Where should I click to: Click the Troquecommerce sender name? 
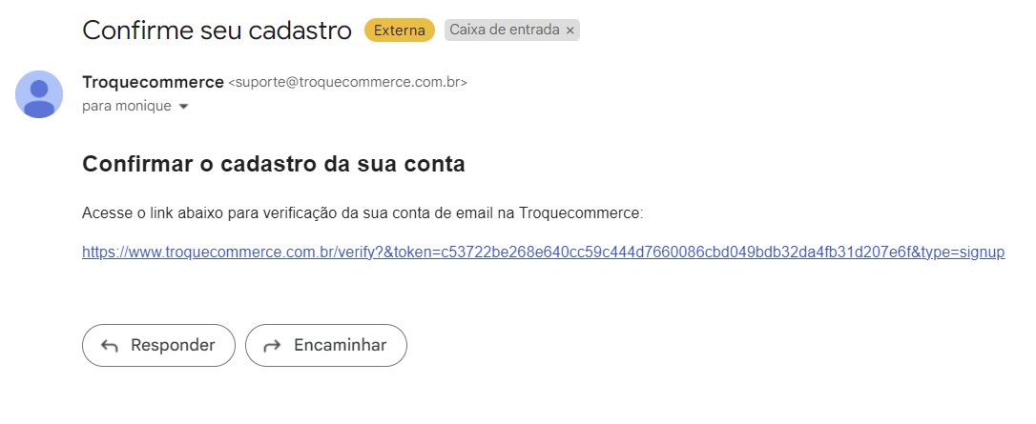[x=153, y=83]
